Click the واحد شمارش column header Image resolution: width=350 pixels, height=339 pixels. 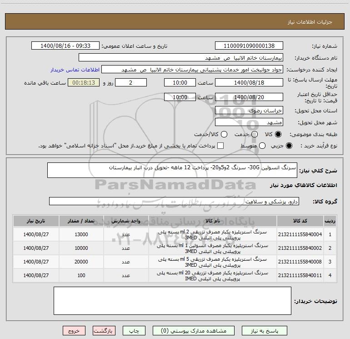[126, 221]
